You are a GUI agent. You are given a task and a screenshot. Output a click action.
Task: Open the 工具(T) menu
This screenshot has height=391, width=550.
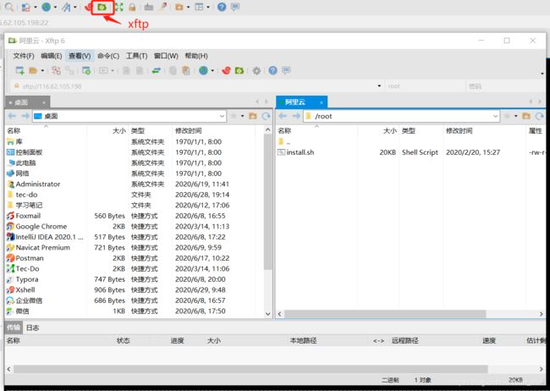[136, 56]
